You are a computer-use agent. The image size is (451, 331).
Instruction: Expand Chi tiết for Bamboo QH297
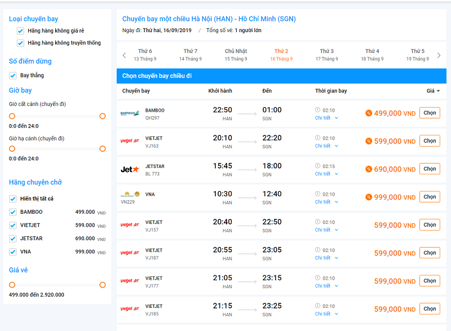[326, 118]
